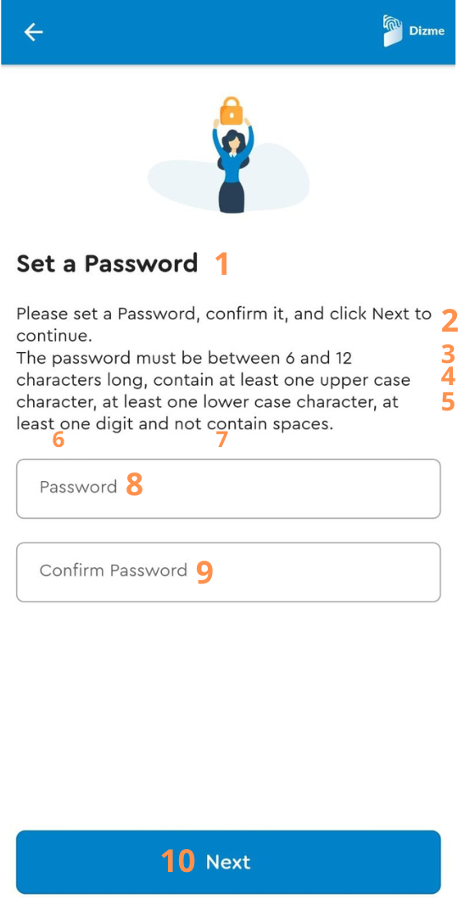This screenshot has height=916, width=458.
Task: Click the Dizme brand name text
Action: click(427, 31)
